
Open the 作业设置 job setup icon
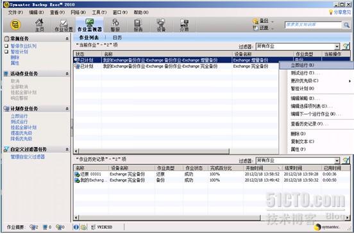[x=63, y=26]
